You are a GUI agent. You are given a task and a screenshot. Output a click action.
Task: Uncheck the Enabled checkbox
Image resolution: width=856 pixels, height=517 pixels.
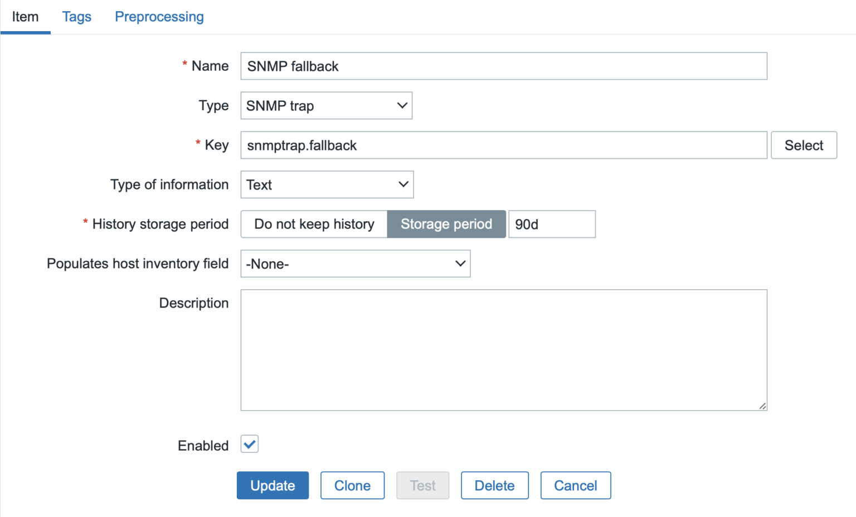tap(249, 444)
